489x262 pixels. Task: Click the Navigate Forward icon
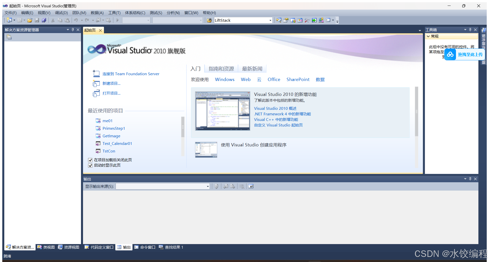(108, 20)
